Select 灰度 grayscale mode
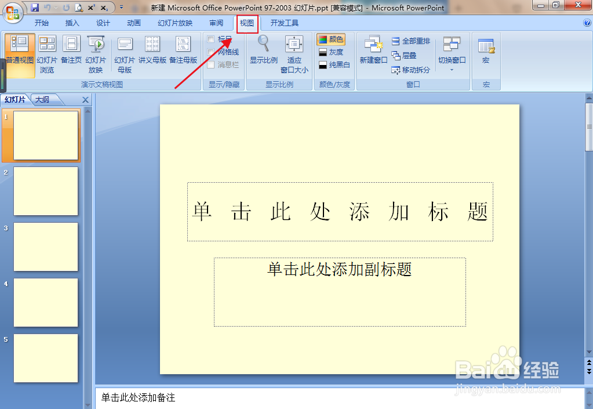This screenshot has height=409, width=593. (331, 52)
